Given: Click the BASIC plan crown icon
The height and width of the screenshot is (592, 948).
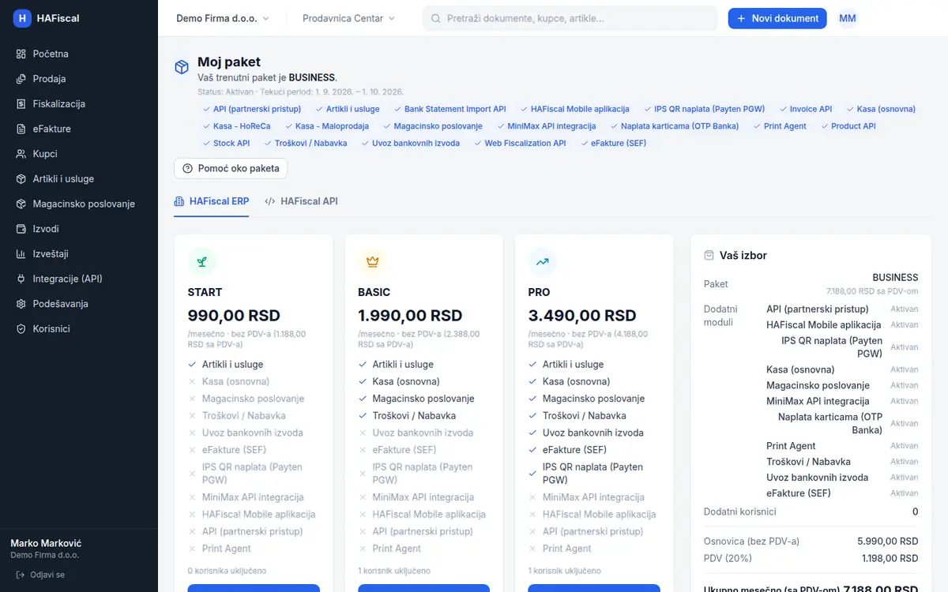Looking at the screenshot, I should [372, 262].
